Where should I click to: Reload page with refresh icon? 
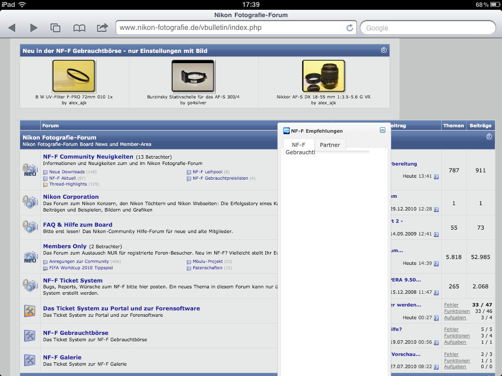(350, 28)
